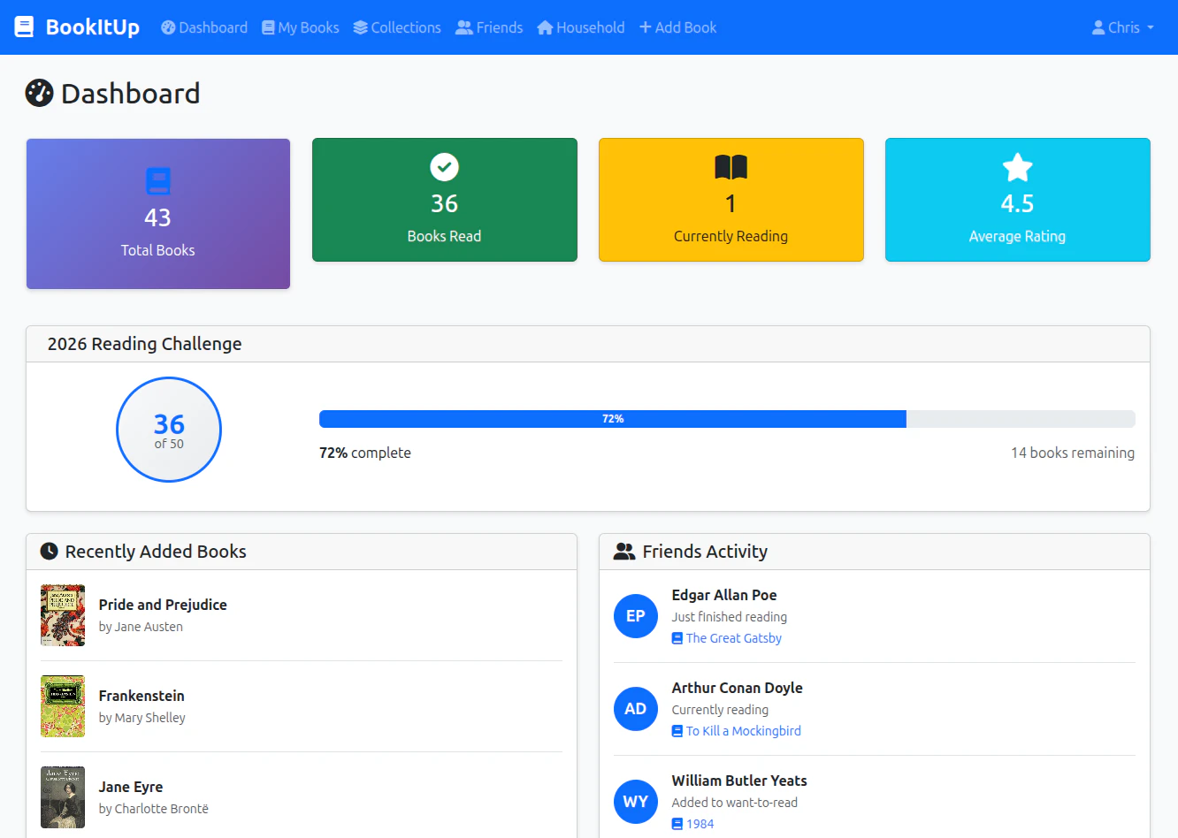Click the book icon beside 1984
1178x838 pixels.
tap(677, 824)
